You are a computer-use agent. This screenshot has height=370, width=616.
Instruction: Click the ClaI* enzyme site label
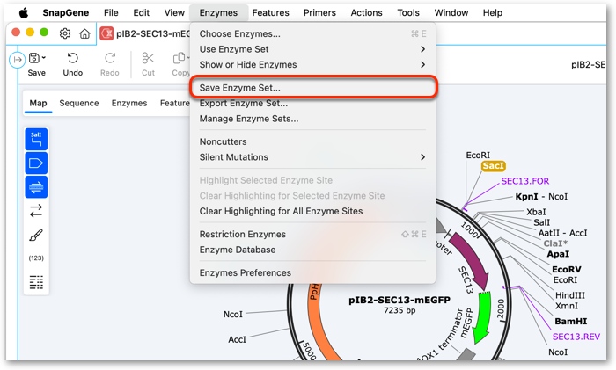[x=555, y=243]
